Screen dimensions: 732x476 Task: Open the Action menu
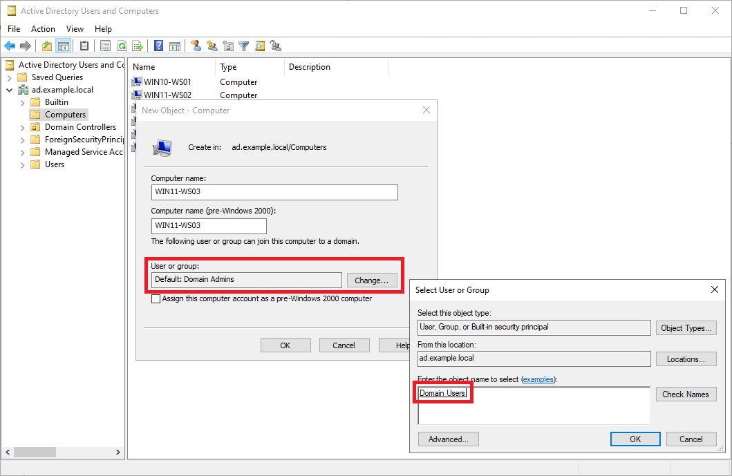point(43,29)
